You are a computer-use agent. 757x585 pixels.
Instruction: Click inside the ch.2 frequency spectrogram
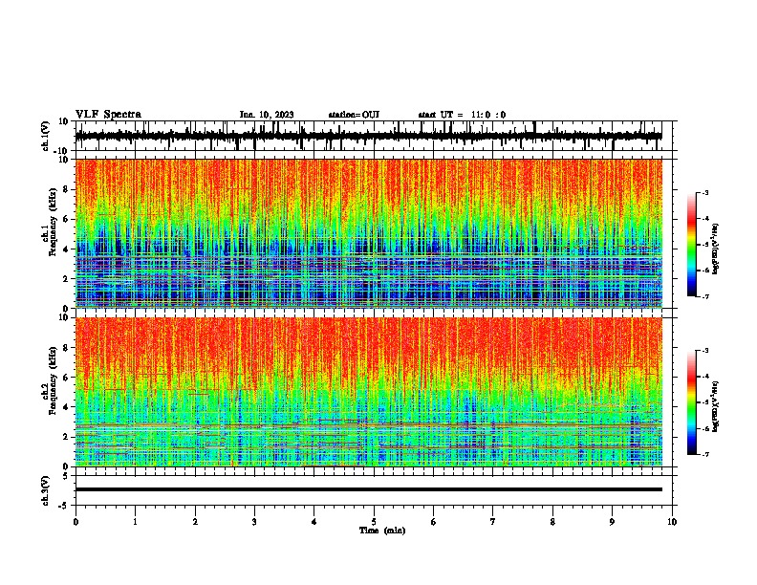368,392
